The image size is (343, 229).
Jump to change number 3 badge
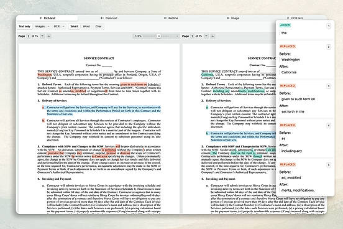(x=329, y=86)
